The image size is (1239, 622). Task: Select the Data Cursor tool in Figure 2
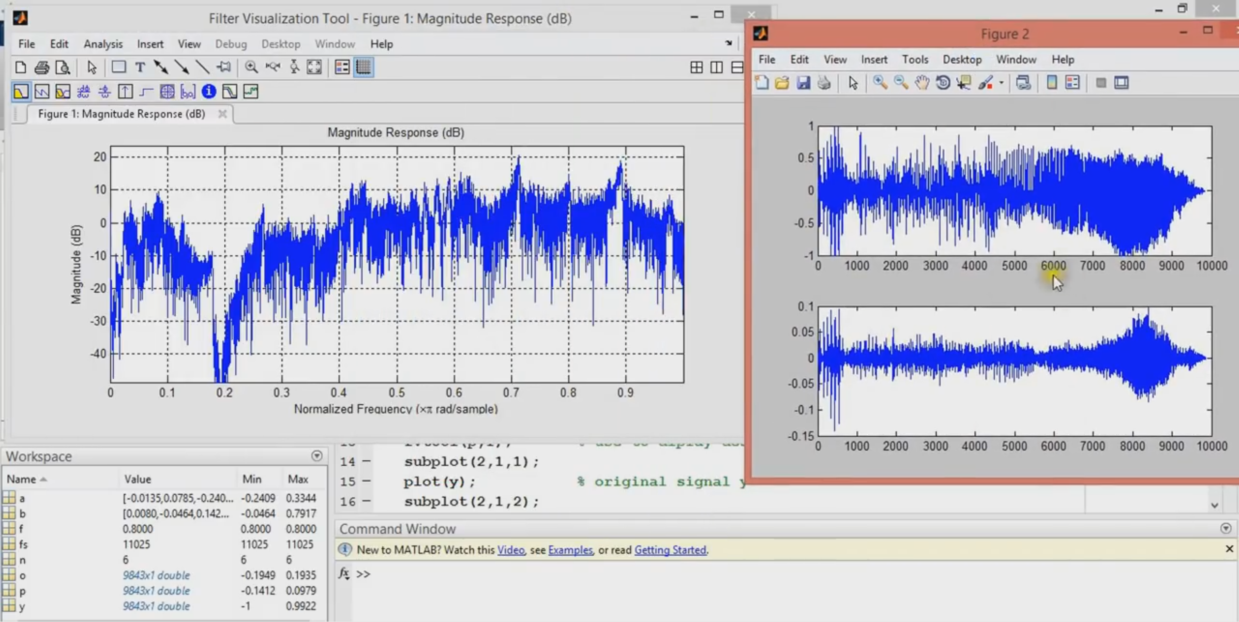[x=964, y=83]
